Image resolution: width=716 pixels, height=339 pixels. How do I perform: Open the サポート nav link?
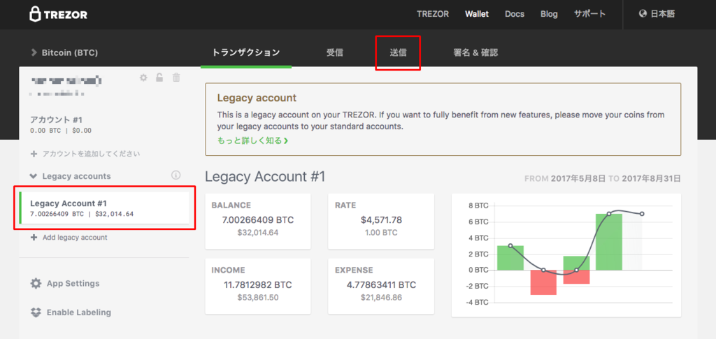coord(589,14)
